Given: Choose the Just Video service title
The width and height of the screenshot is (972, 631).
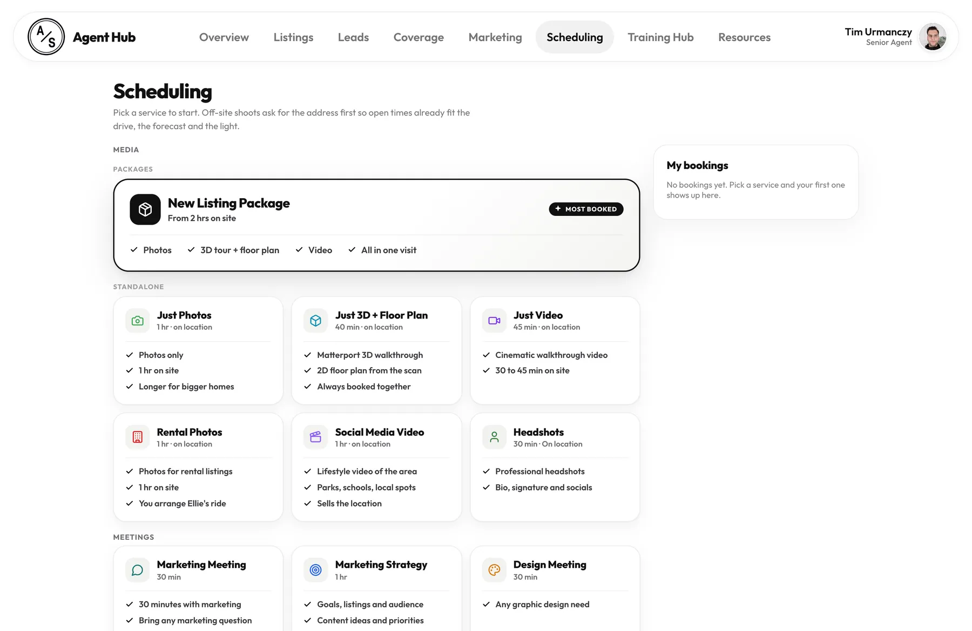Looking at the screenshot, I should 538,315.
